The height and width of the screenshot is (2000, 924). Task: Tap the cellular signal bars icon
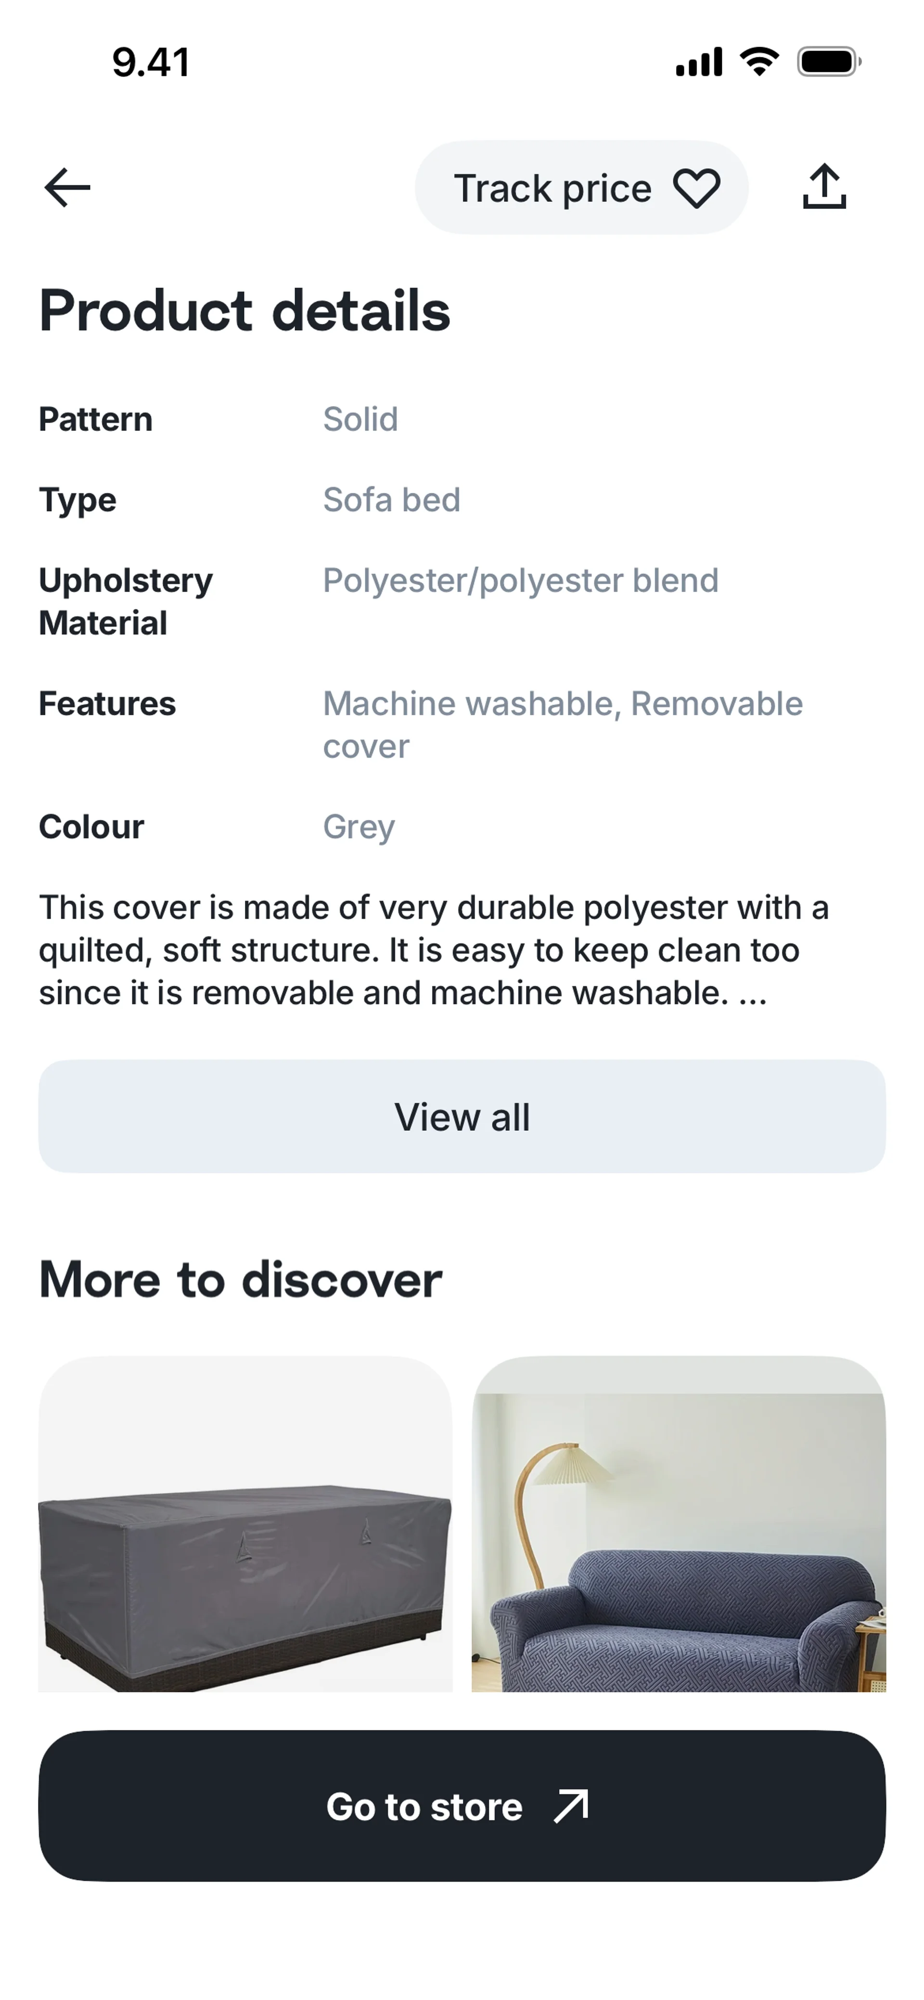[x=699, y=62]
